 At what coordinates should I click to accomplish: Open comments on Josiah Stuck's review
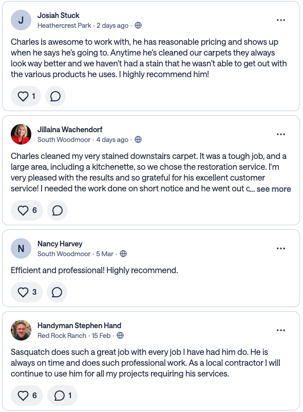56,96
